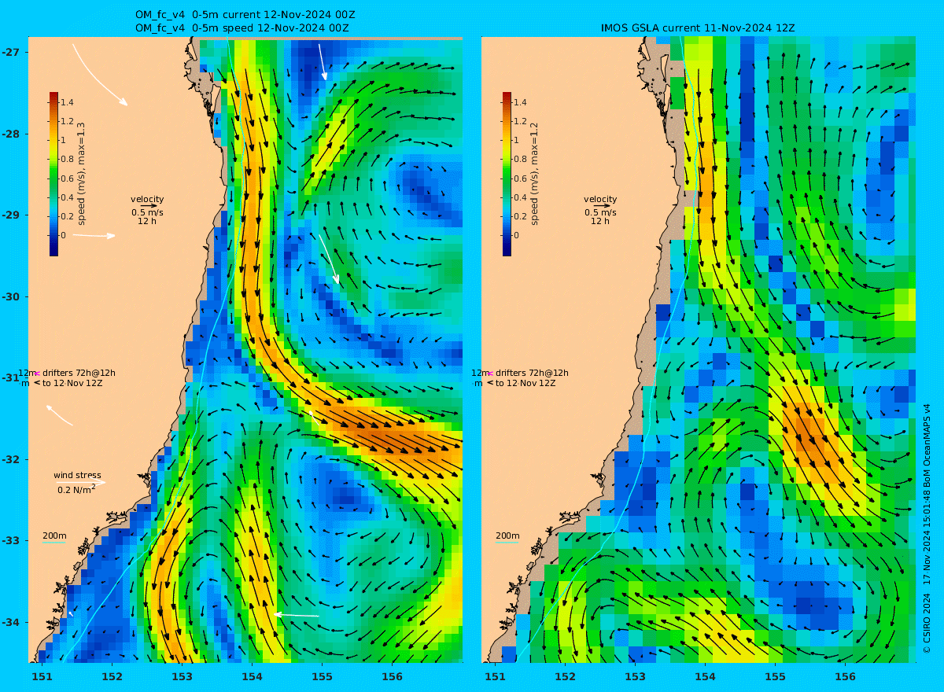Click the left colorbar label 'speed (m/s), max=1.3'
This screenshot has width=944, height=692.
click(x=81, y=175)
